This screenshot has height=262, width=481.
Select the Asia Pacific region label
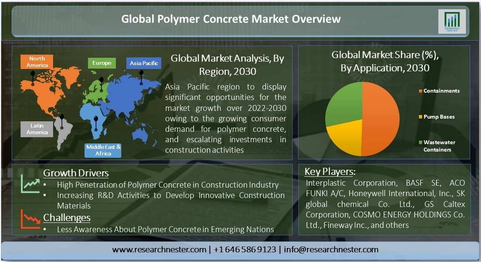143,63
